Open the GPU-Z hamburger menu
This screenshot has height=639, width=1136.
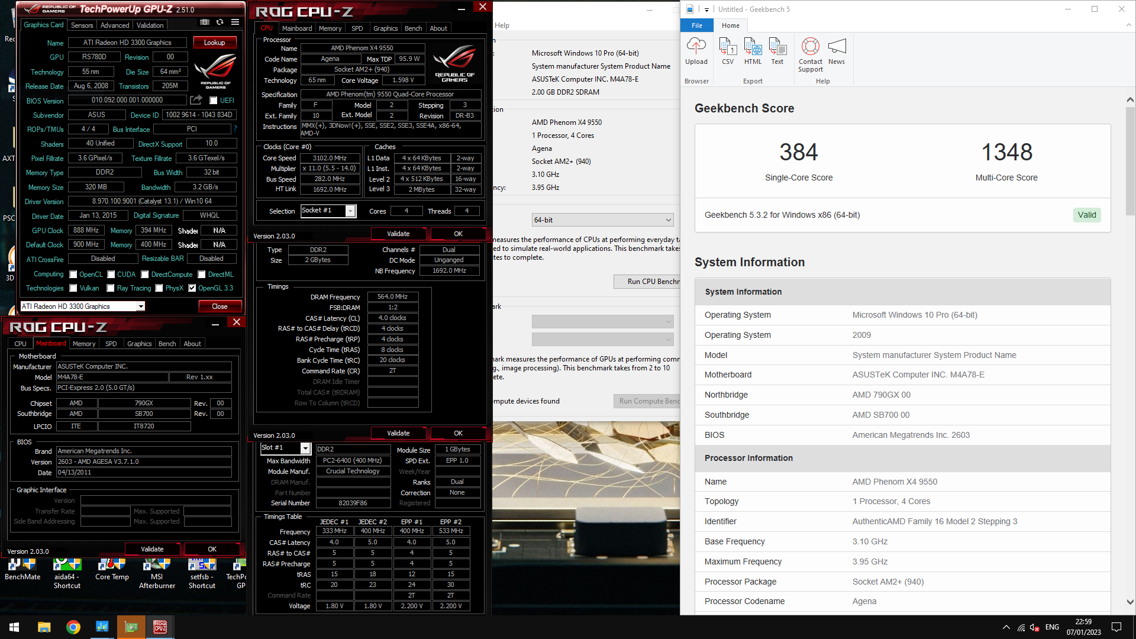pyautogui.click(x=235, y=22)
